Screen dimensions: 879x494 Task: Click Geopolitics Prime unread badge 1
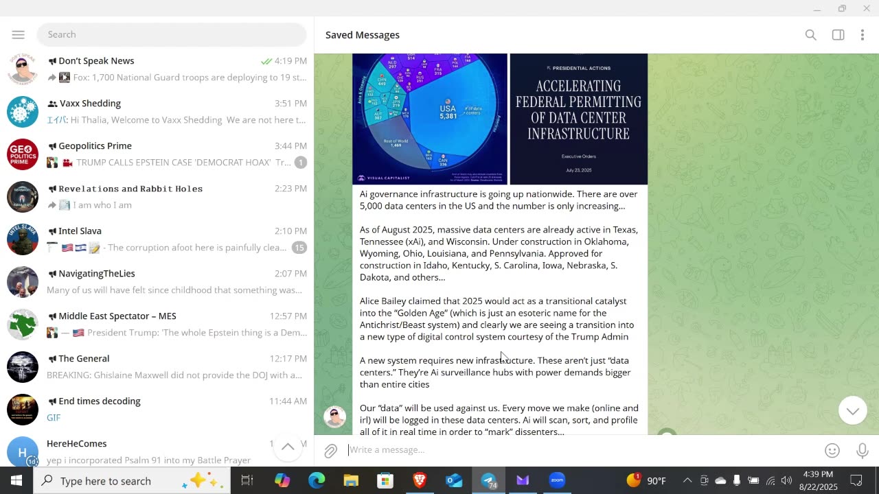click(300, 163)
